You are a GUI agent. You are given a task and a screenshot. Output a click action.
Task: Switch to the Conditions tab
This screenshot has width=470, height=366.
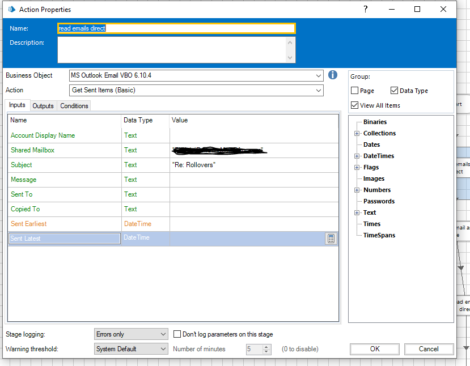[74, 106]
